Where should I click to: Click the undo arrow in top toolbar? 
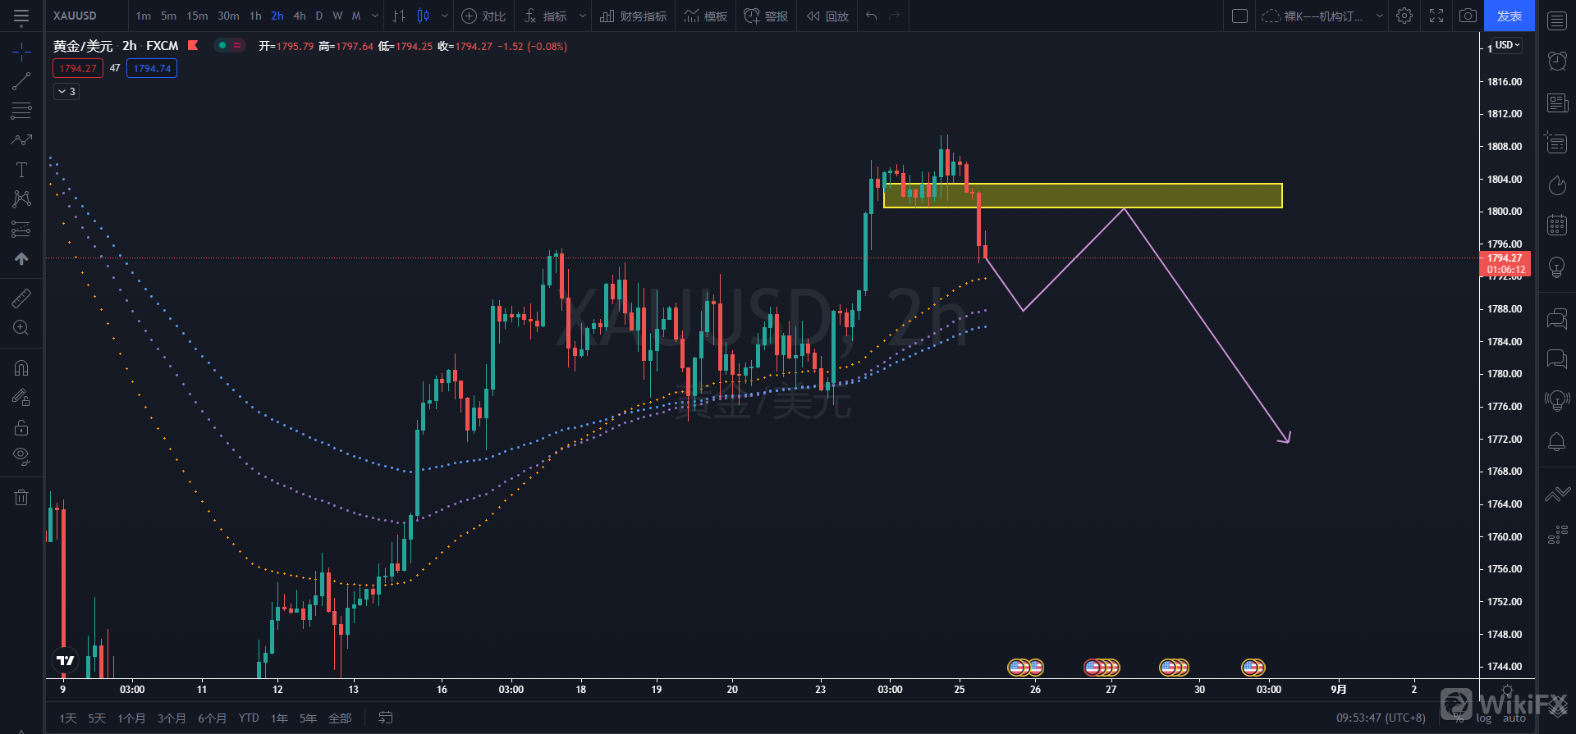point(872,16)
